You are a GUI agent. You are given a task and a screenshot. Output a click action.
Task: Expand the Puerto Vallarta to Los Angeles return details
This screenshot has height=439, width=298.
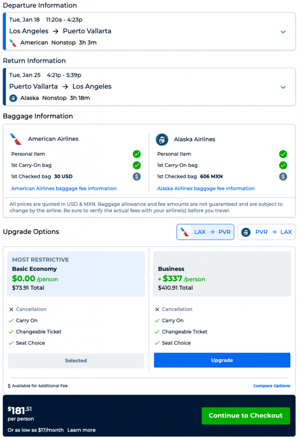point(283,87)
